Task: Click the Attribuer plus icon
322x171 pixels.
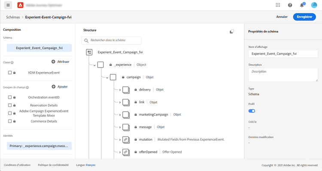Action: tap(53, 62)
